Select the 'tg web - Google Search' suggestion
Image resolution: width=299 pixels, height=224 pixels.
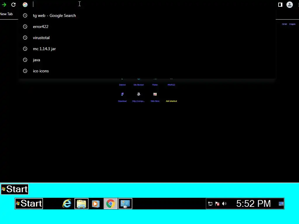147,16
